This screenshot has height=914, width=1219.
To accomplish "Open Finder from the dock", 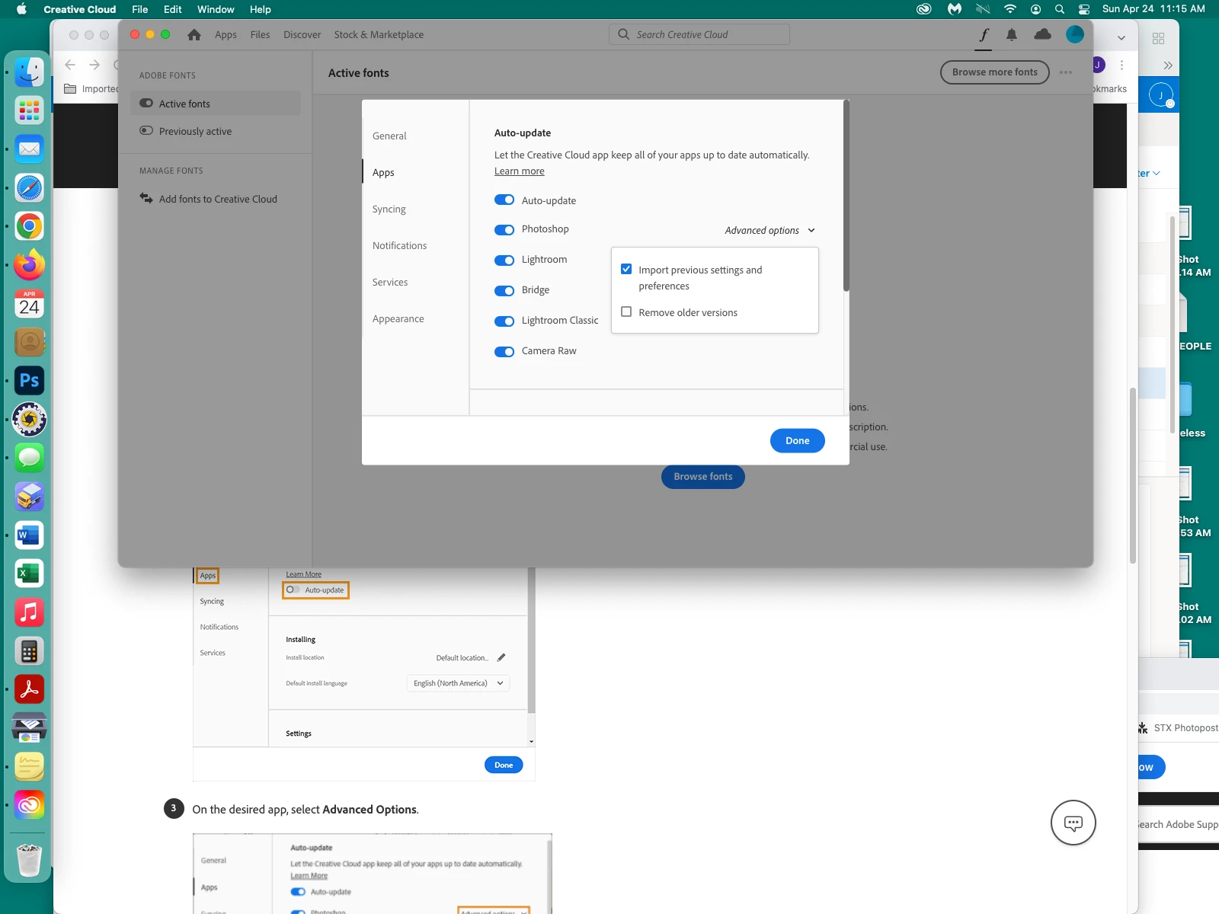I will click(x=29, y=72).
